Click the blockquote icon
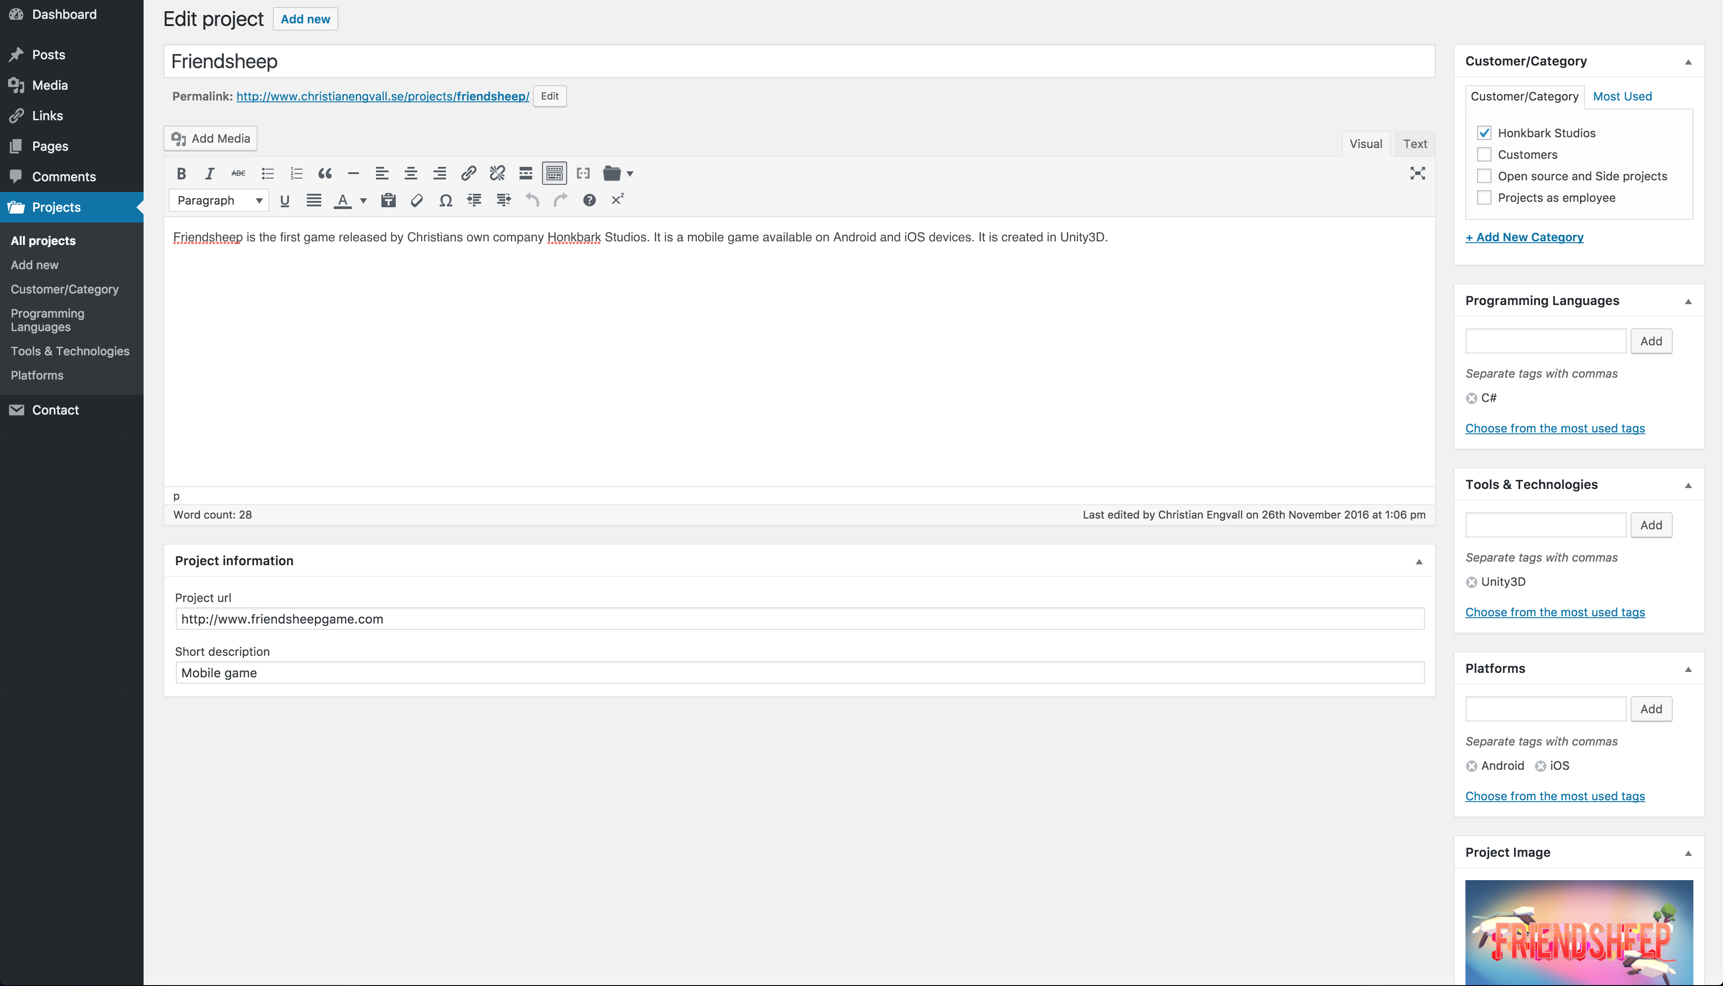Screen dimensions: 1723x986 coord(325,173)
